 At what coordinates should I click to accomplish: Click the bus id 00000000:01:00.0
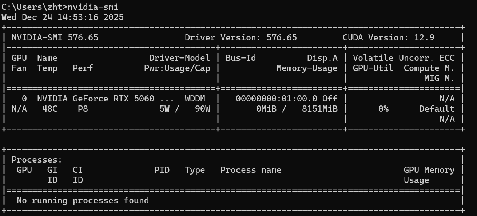pyautogui.click(x=277, y=99)
